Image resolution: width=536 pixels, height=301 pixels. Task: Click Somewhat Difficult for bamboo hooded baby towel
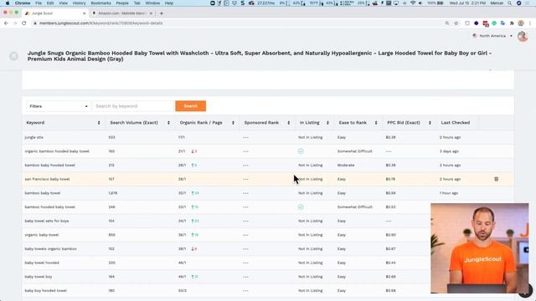point(355,207)
